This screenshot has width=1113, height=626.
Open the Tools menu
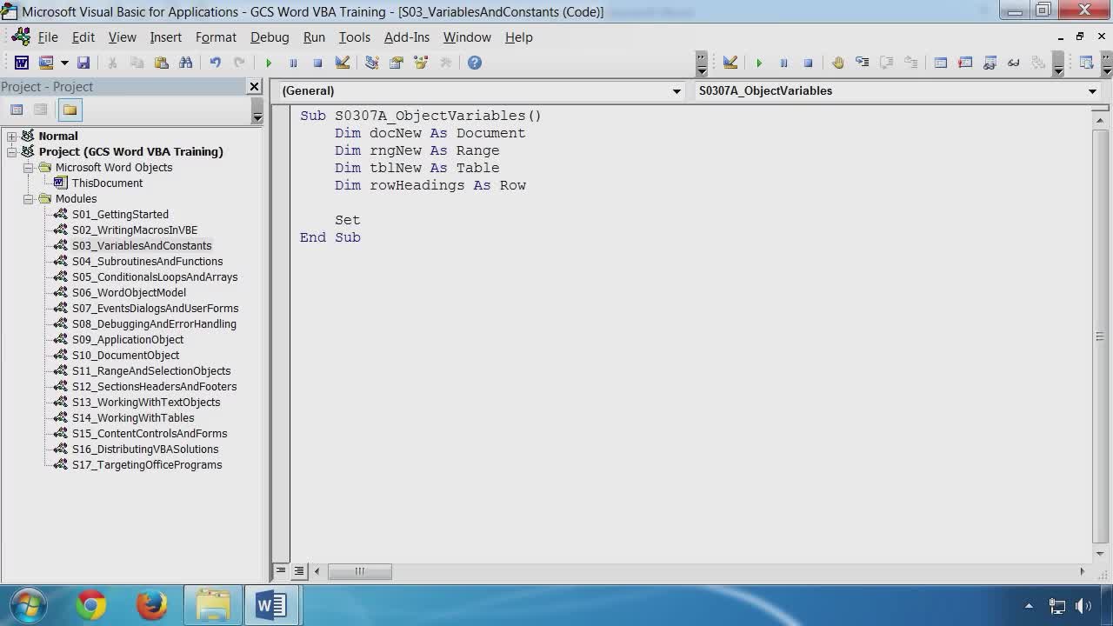354,37
